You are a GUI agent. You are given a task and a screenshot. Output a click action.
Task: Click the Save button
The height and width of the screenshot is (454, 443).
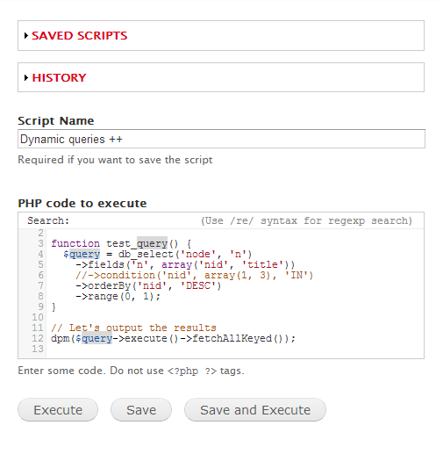(141, 409)
